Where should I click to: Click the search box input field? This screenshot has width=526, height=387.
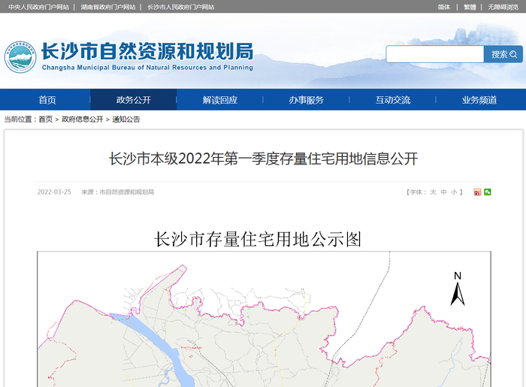(x=435, y=54)
